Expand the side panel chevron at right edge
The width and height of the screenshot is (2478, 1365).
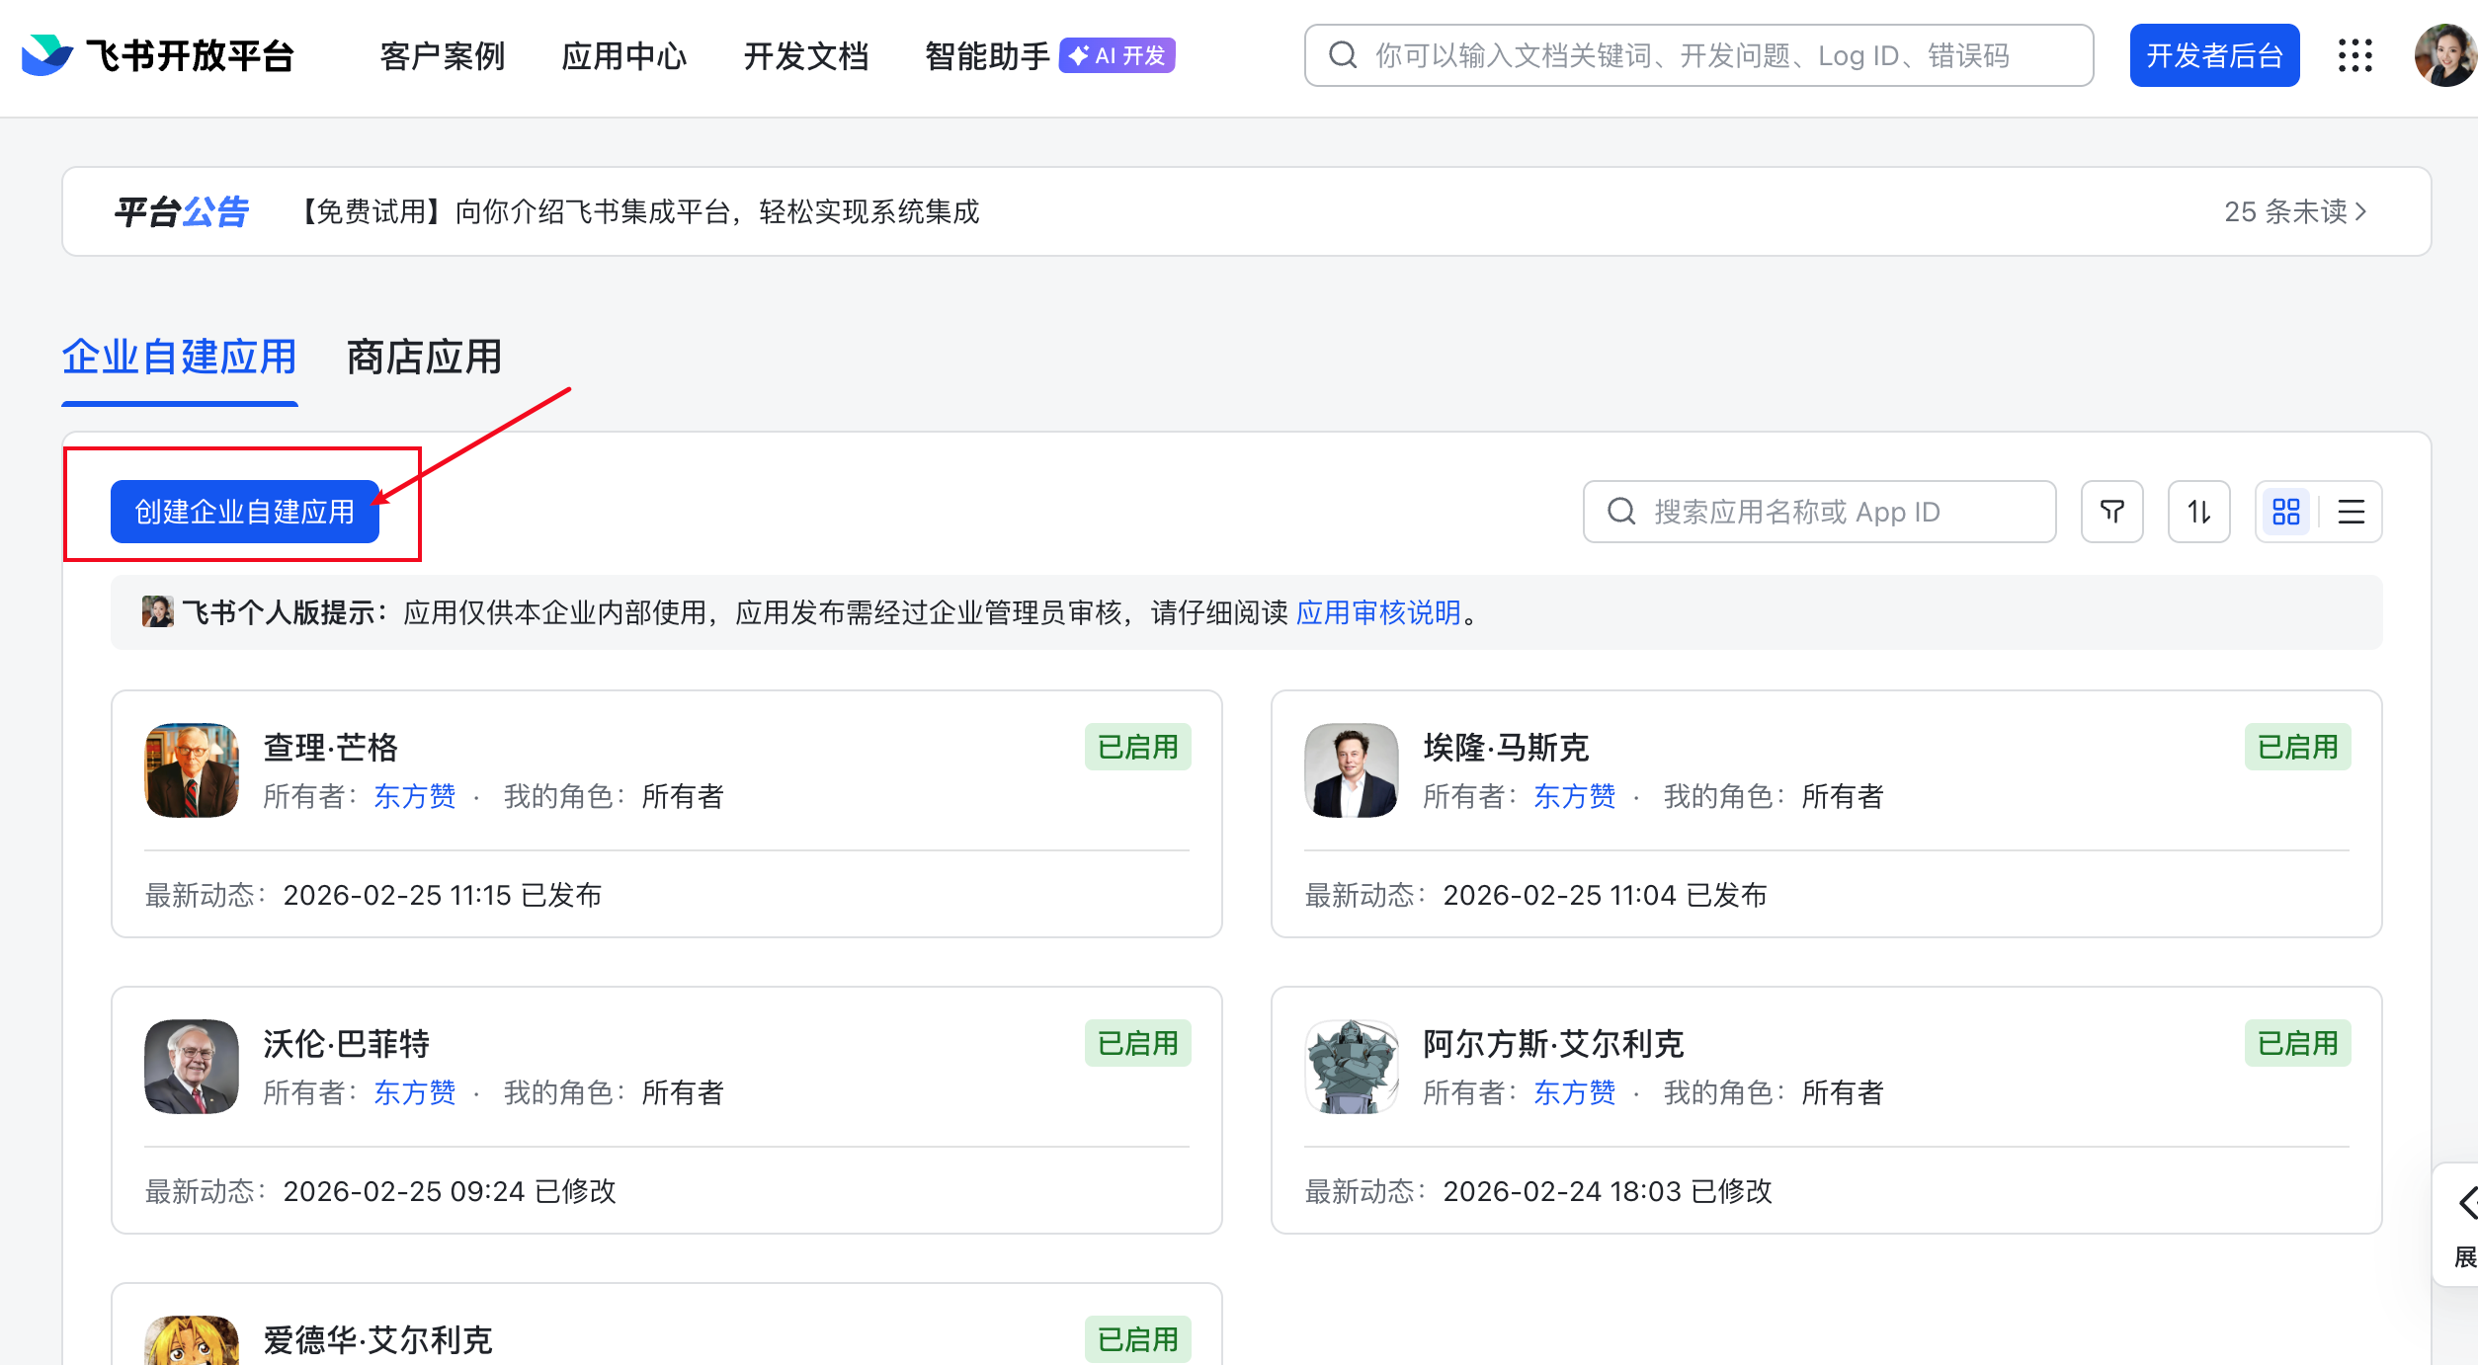(x=2466, y=1203)
